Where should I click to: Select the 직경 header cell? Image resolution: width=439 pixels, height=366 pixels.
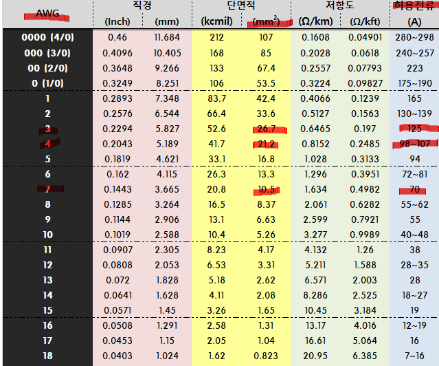pyautogui.click(x=142, y=6)
